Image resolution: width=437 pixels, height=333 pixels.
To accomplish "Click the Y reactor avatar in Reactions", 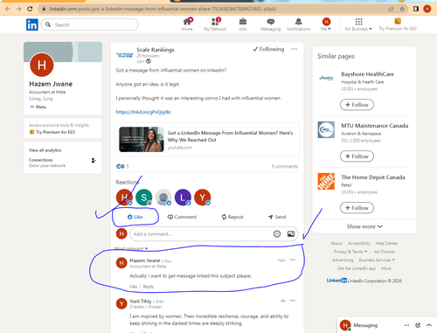I will pos(203,198).
